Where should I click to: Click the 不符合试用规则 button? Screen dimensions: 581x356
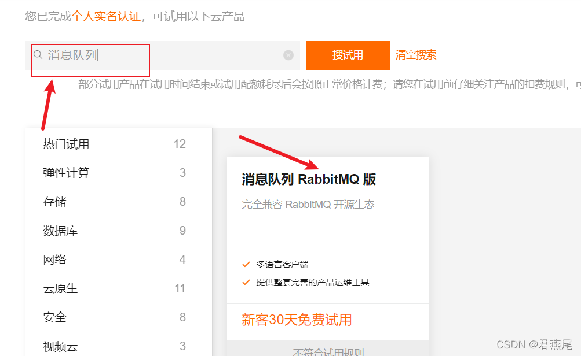[328, 349]
